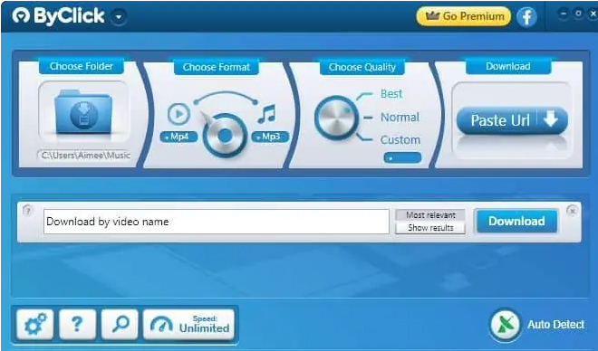The height and width of the screenshot is (351, 598).
Task: Open the custom quality dropdown
Action: point(402,157)
